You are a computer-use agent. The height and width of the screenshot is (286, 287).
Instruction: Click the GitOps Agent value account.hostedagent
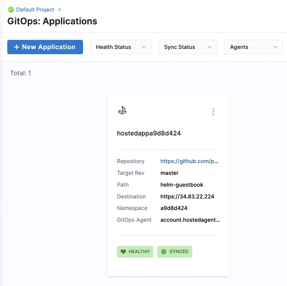click(190, 220)
